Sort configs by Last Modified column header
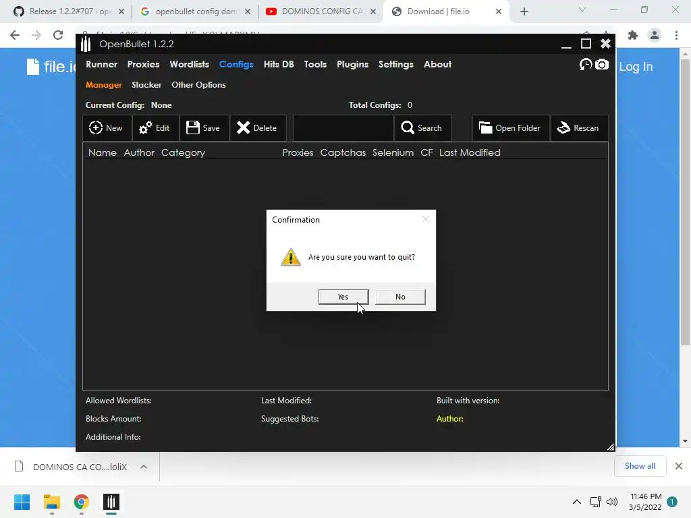Viewport: 691px width, 518px height. pyautogui.click(x=470, y=153)
